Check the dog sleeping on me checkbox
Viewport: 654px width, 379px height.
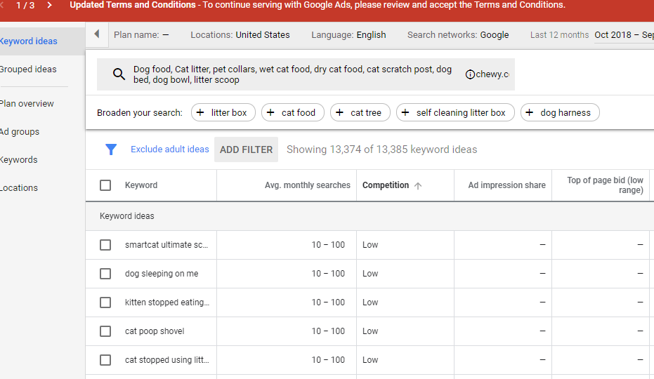105,274
